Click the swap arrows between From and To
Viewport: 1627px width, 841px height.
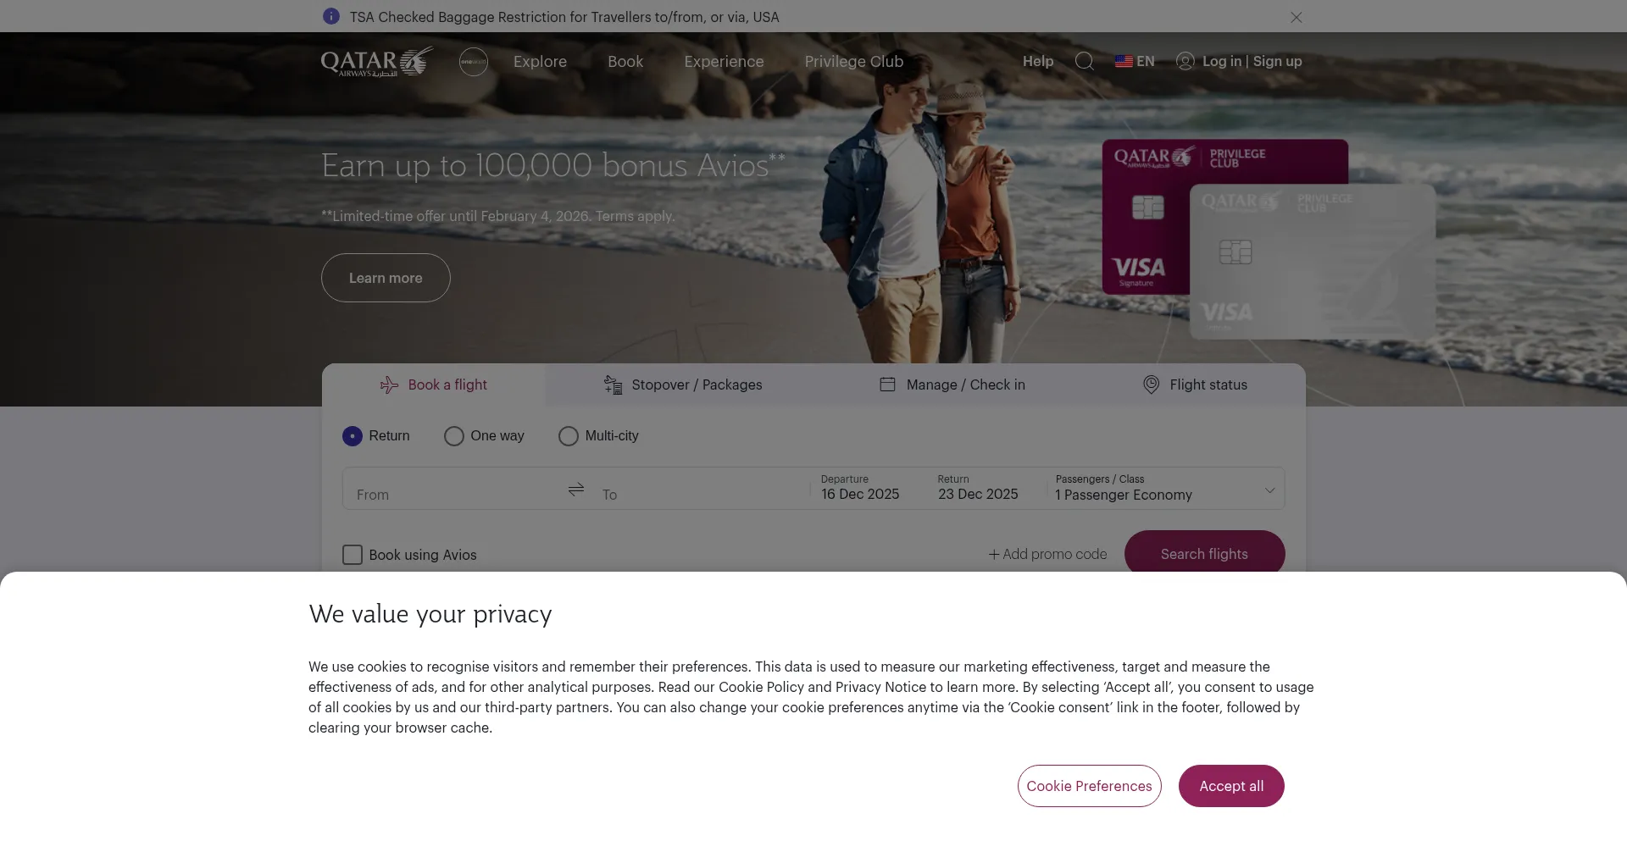click(x=575, y=490)
